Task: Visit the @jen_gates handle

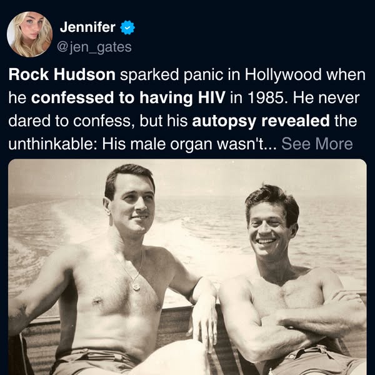Action: (x=94, y=47)
